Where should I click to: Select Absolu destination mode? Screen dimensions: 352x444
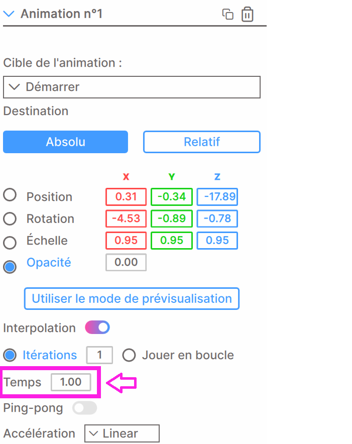coord(65,142)
